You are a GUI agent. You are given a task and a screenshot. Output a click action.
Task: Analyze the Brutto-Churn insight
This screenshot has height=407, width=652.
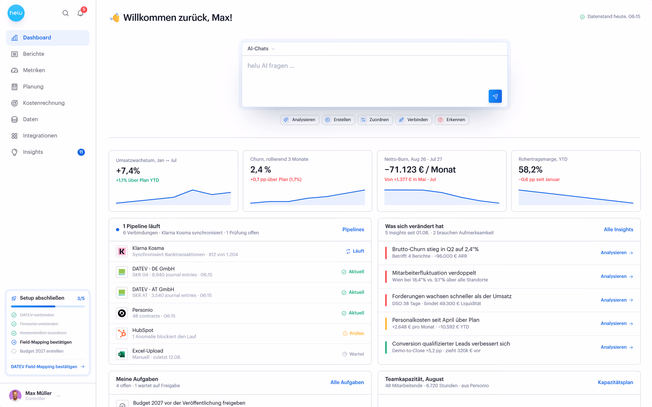[x=617, y=252]
